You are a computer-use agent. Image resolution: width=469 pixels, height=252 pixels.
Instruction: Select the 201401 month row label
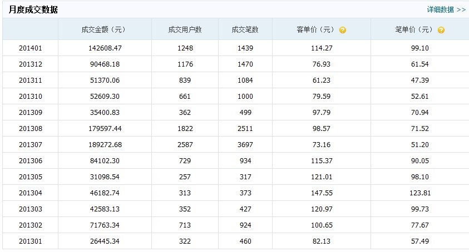pyautogui.click(x=30, y=48)
